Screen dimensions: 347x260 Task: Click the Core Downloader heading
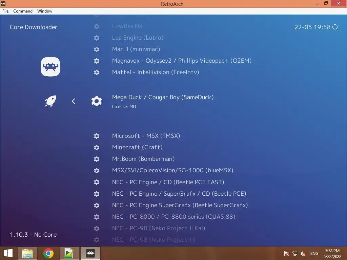tap(34, 27)
